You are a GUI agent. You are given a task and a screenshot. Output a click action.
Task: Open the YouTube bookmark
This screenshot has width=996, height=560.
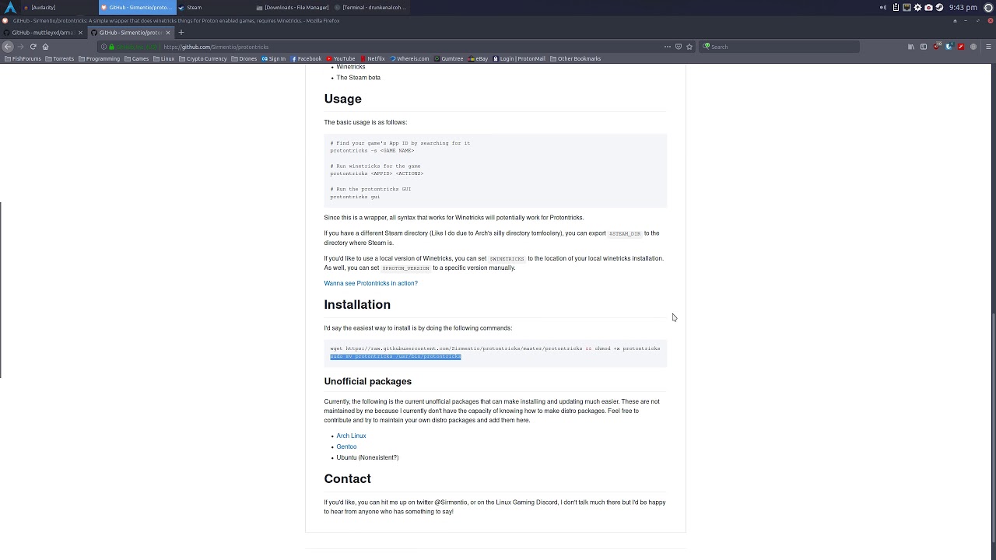[341, 58]
